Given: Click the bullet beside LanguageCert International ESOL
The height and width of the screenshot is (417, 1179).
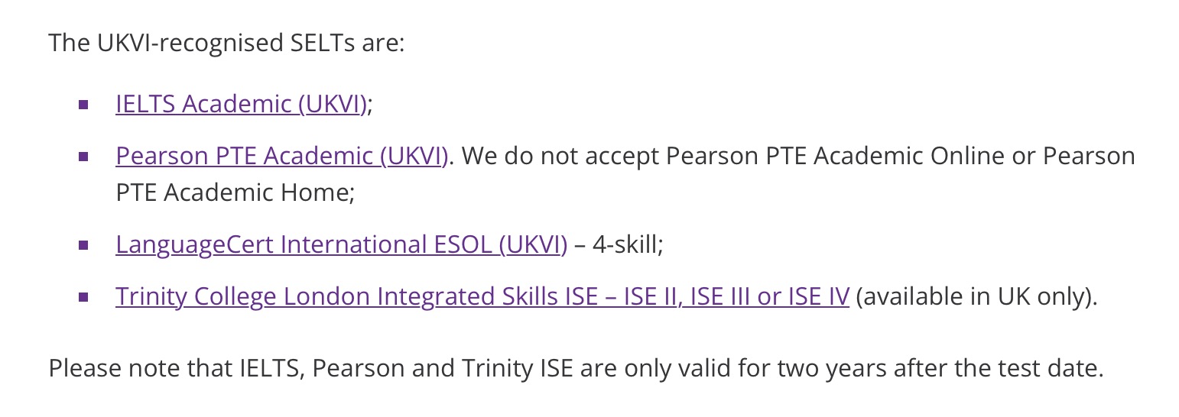Looking at the screenshot, I should pyautogui.click(x=84, y=245).
